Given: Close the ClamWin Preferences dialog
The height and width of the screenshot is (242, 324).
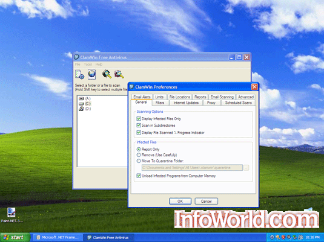Looking at the screenshot, I should 254,87.
